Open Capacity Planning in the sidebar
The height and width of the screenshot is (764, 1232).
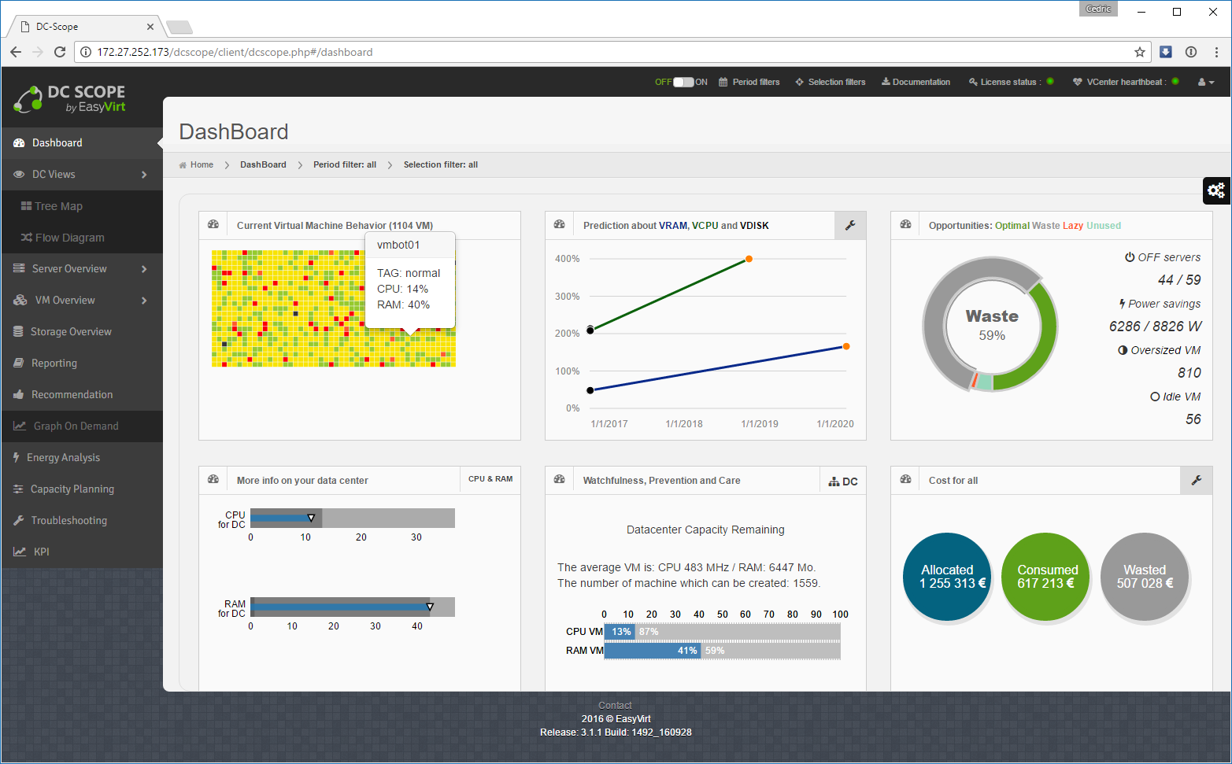(x=72, y=489)
